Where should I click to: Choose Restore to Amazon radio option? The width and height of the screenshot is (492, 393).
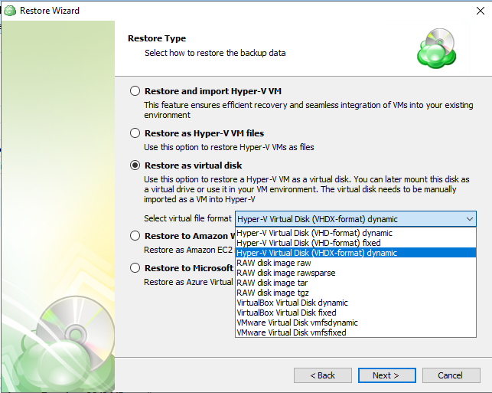coord(135,236)
